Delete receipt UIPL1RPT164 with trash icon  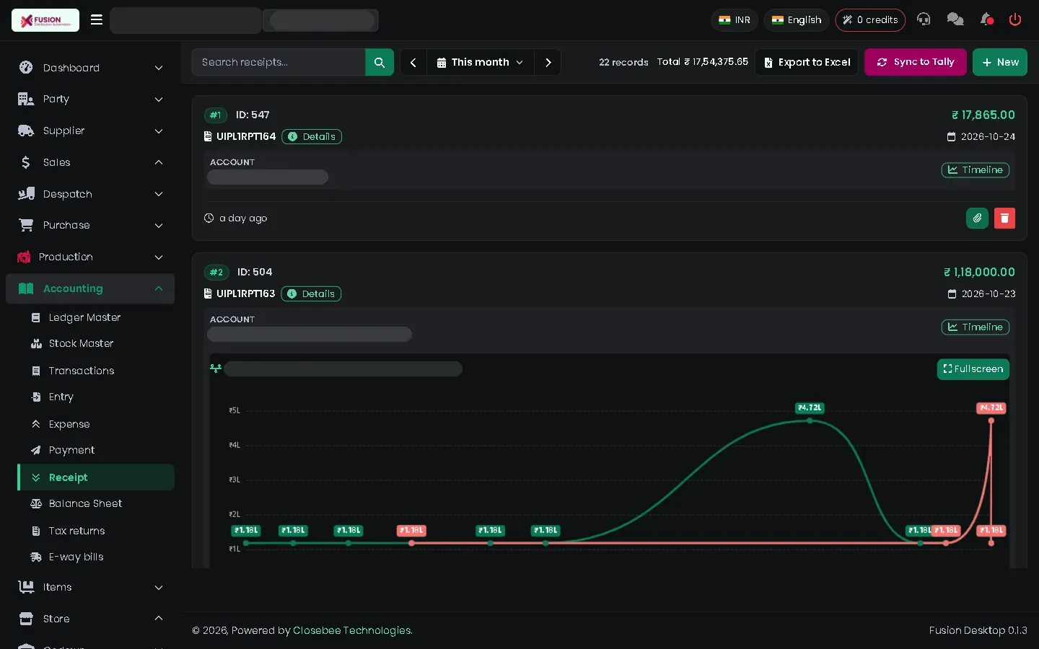point(1004,218)
